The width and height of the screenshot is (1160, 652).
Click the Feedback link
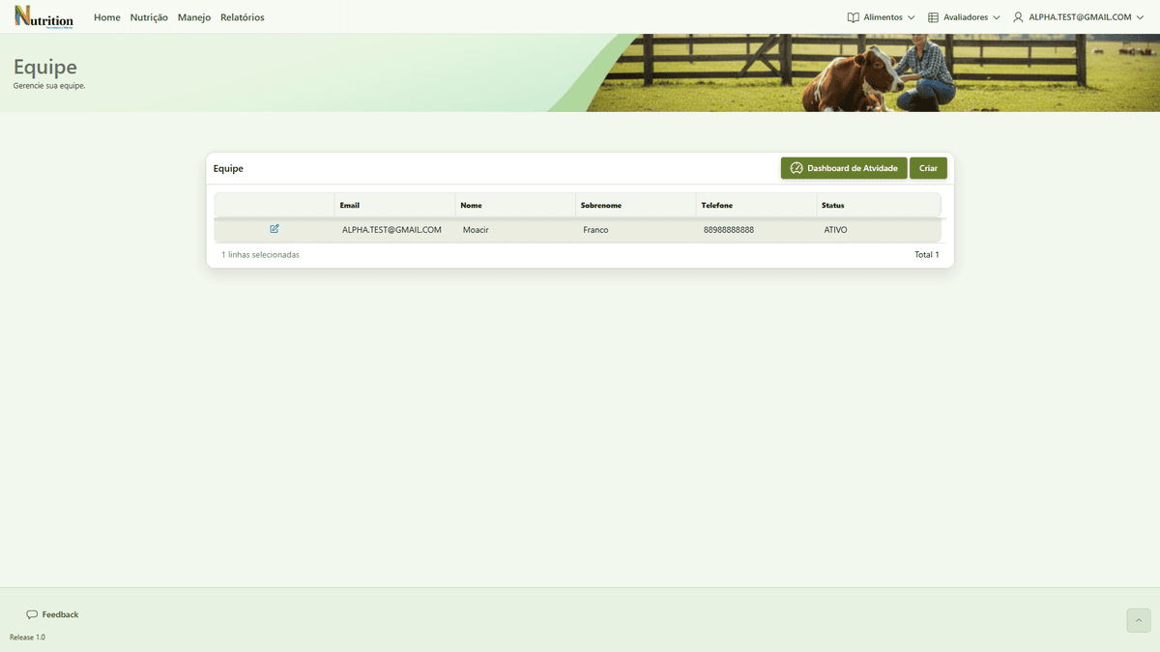pos(52,614)
